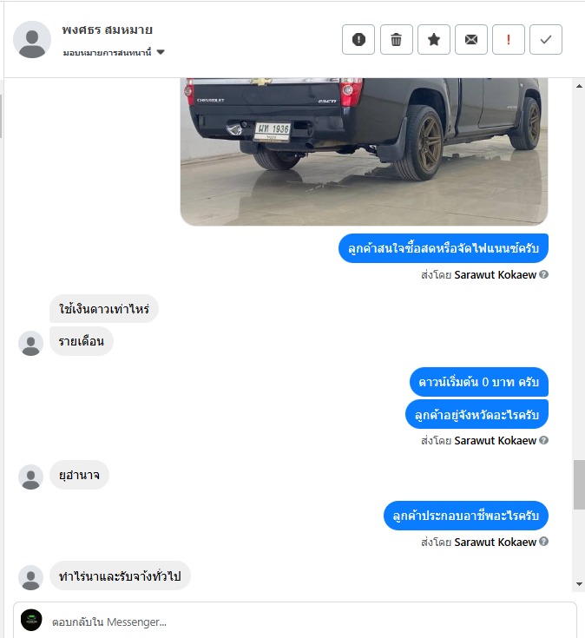The height and width of the screenshot is (638, 585).
Task: Click page avatar beside reply box
Action: coord(31,620)
